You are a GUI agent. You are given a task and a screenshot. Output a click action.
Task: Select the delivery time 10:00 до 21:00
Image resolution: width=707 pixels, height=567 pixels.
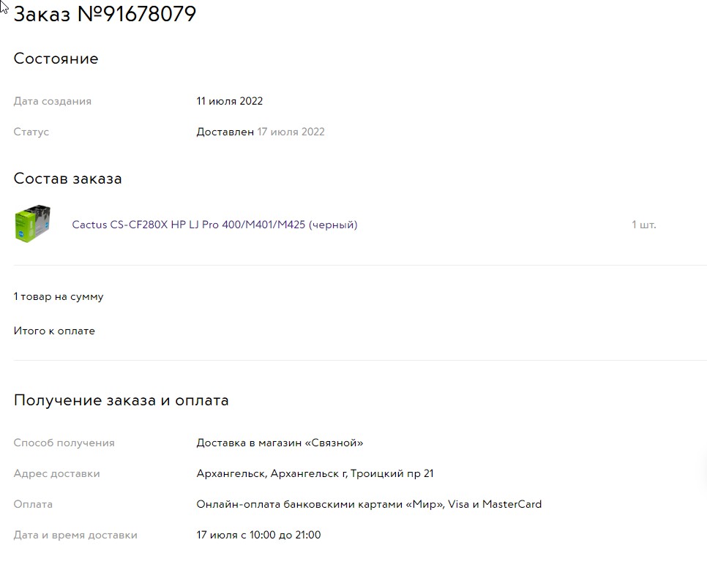pyautogui.click(x=285, y=535)
